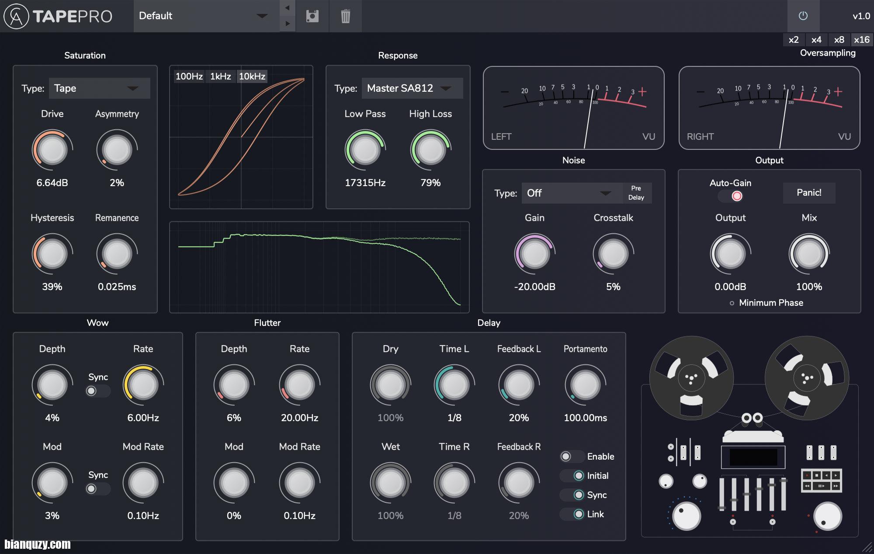Toggle the plugin power bypass icon
The width and height of the screenshot is (874, 554).
click(x=803, y=16)
